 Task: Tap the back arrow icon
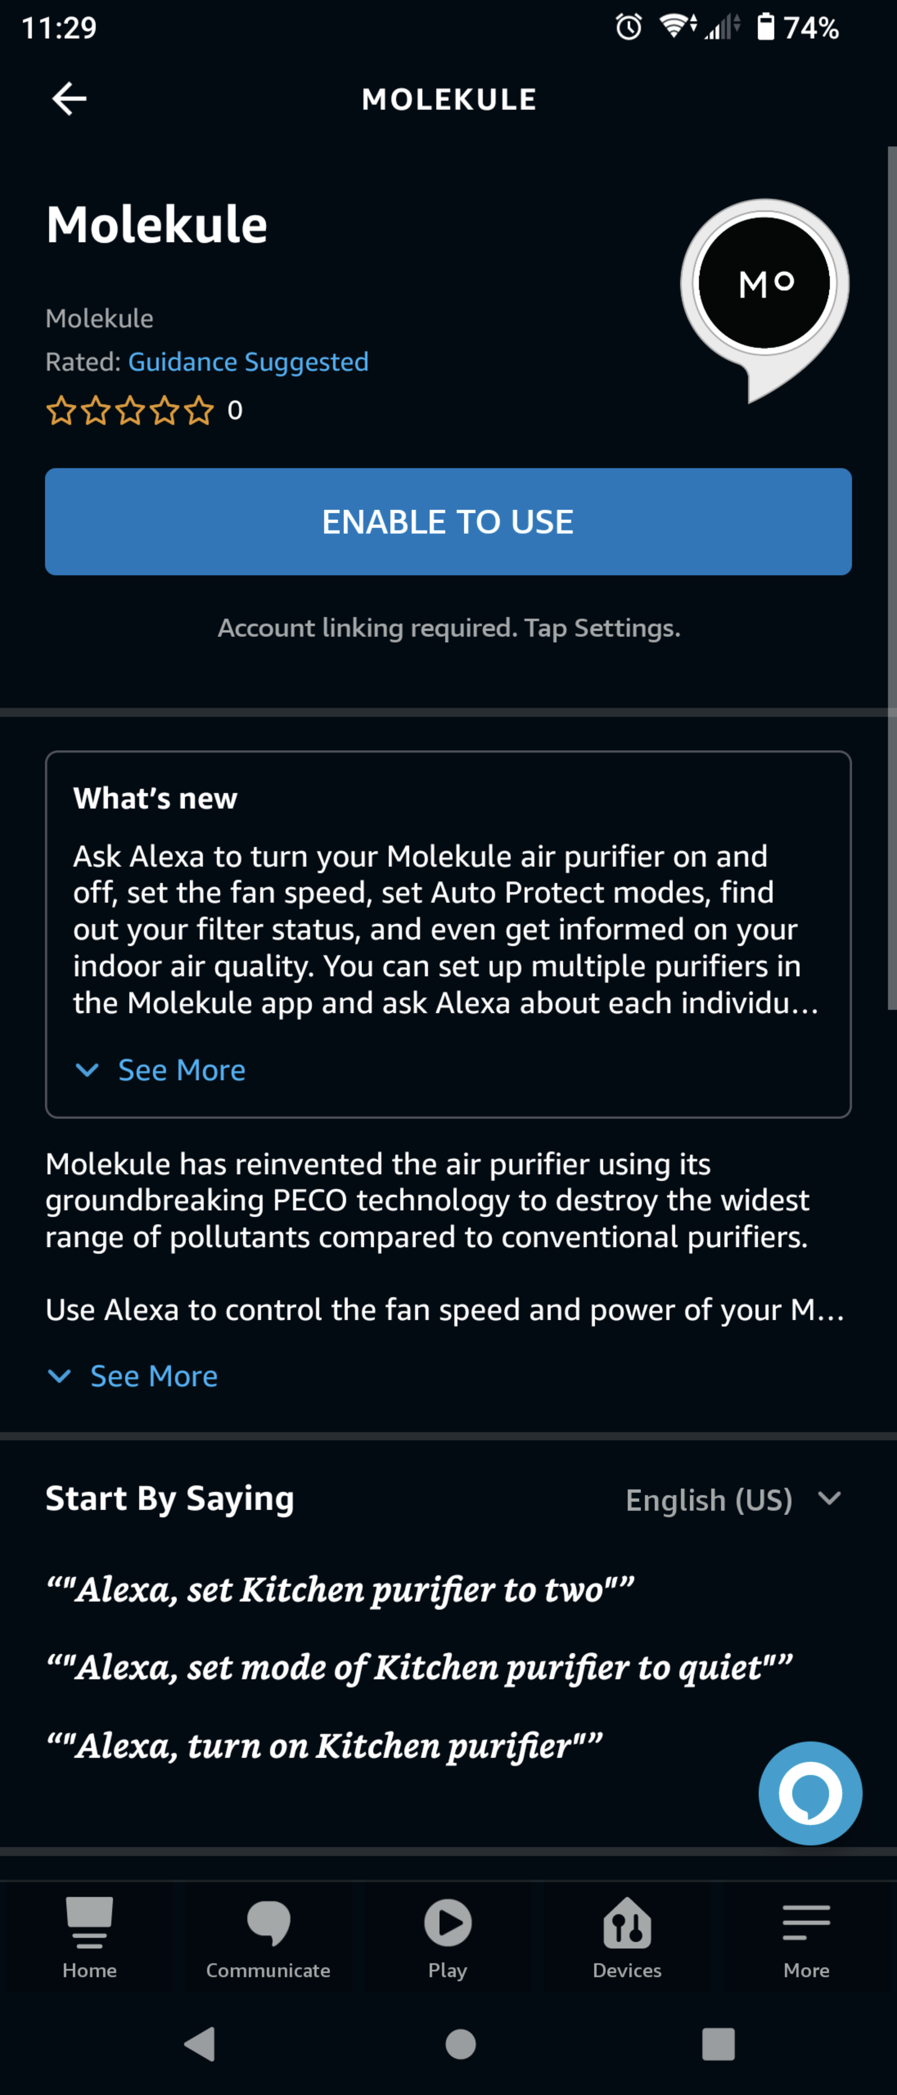click(x=69, y=99)
